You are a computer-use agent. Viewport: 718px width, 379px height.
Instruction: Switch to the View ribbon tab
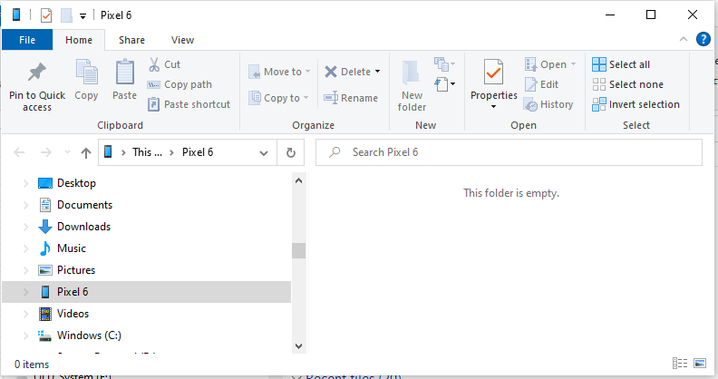click(x=183, y=40)
